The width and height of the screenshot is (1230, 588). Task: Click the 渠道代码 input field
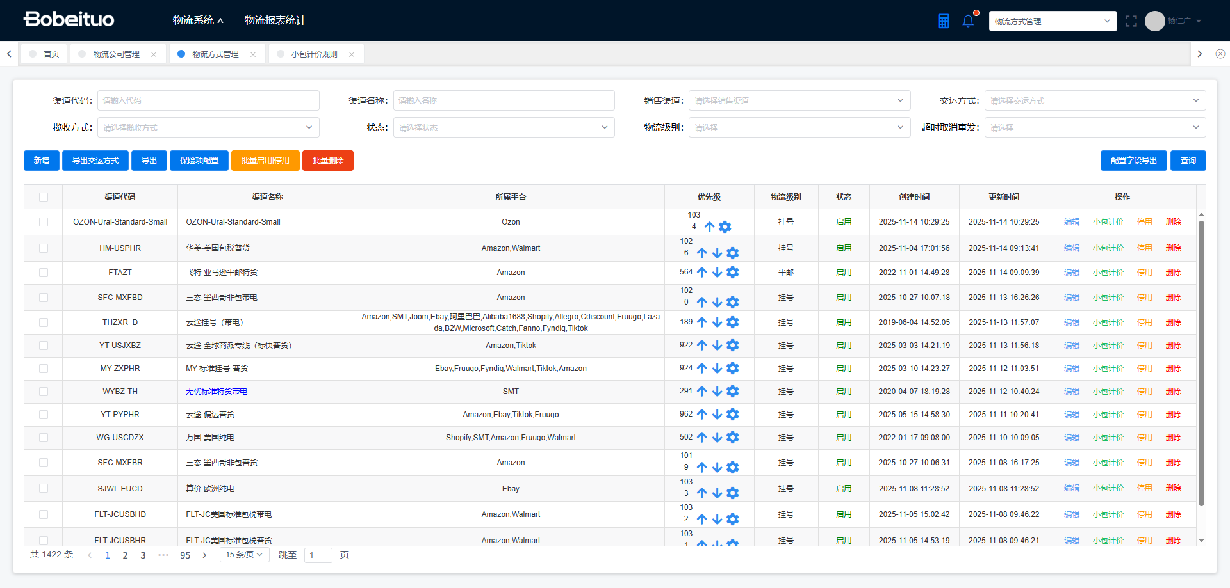pos(208,100)
